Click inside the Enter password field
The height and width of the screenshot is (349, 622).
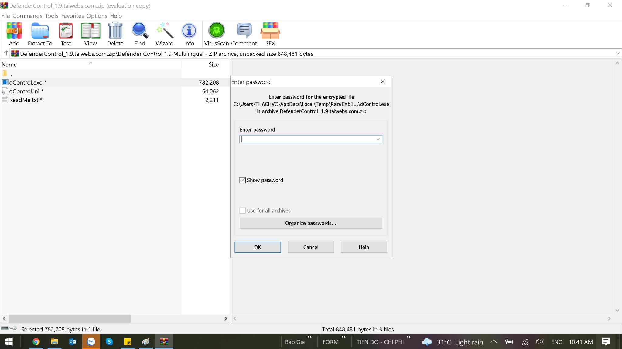(304, 139)
